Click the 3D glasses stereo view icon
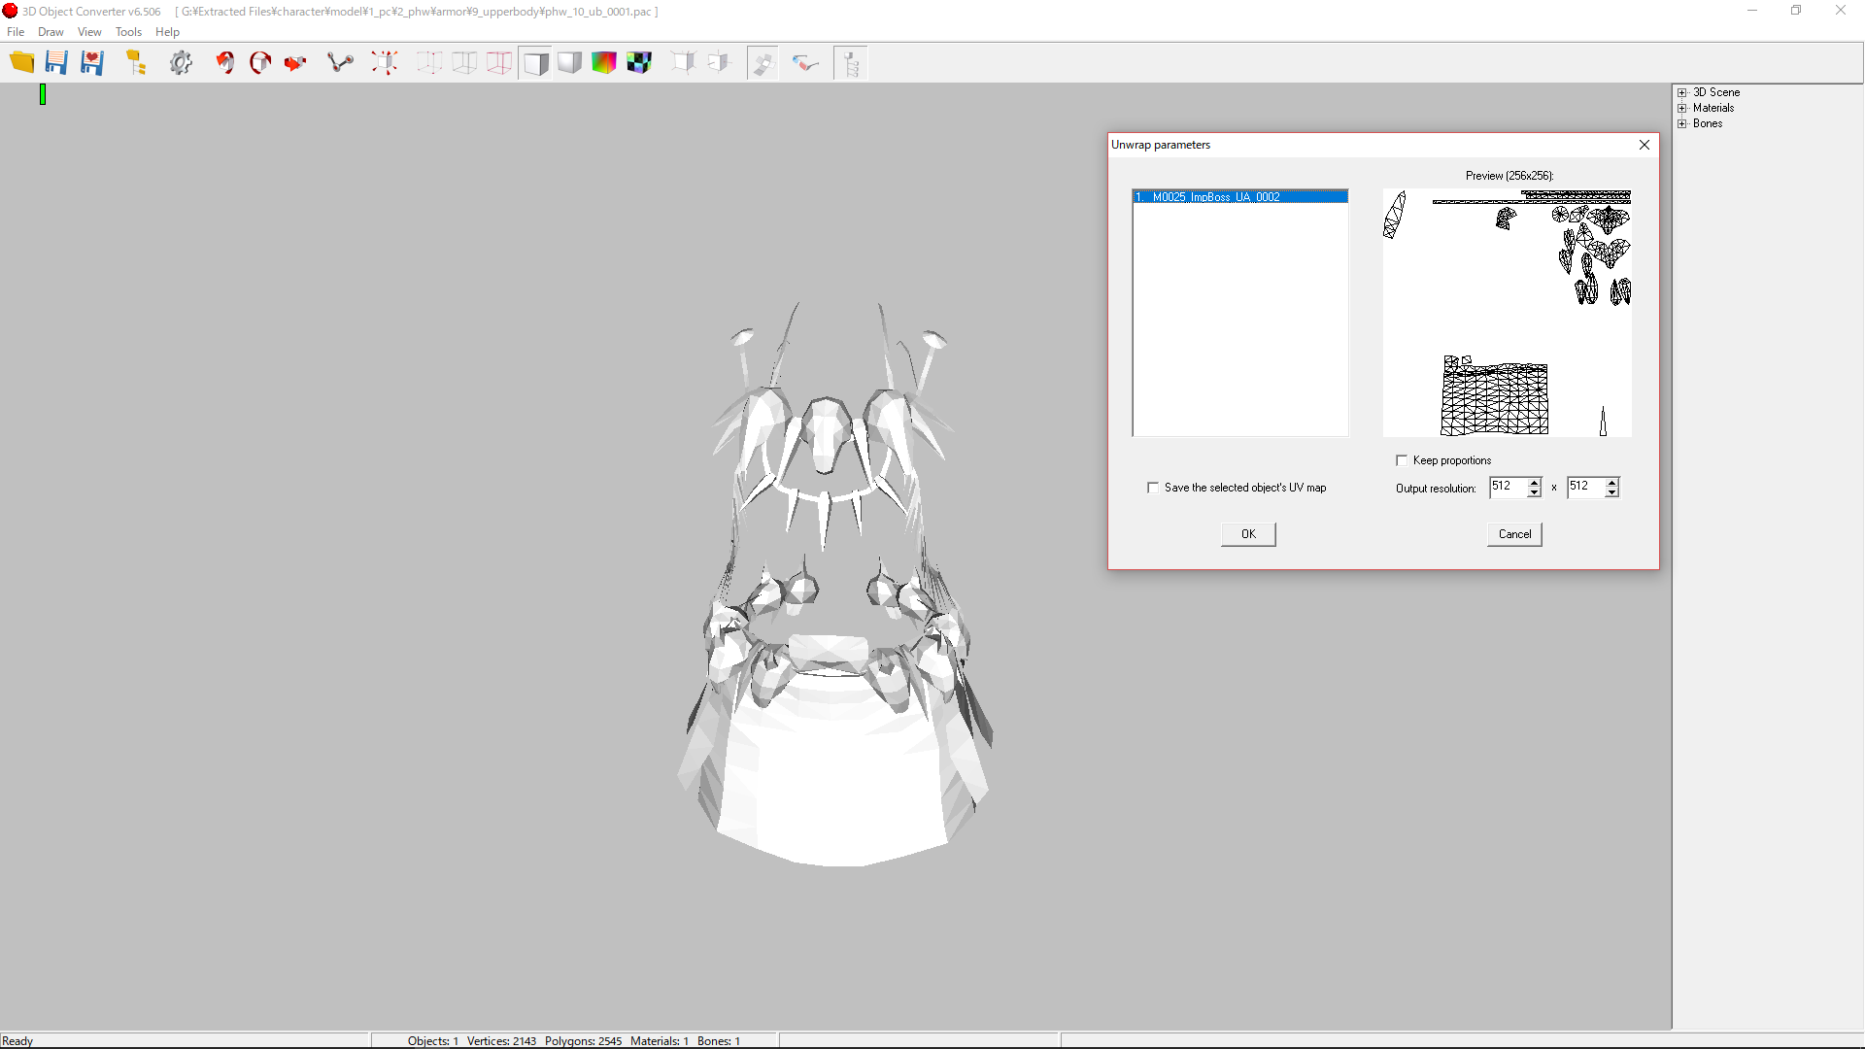 point(805,63)
